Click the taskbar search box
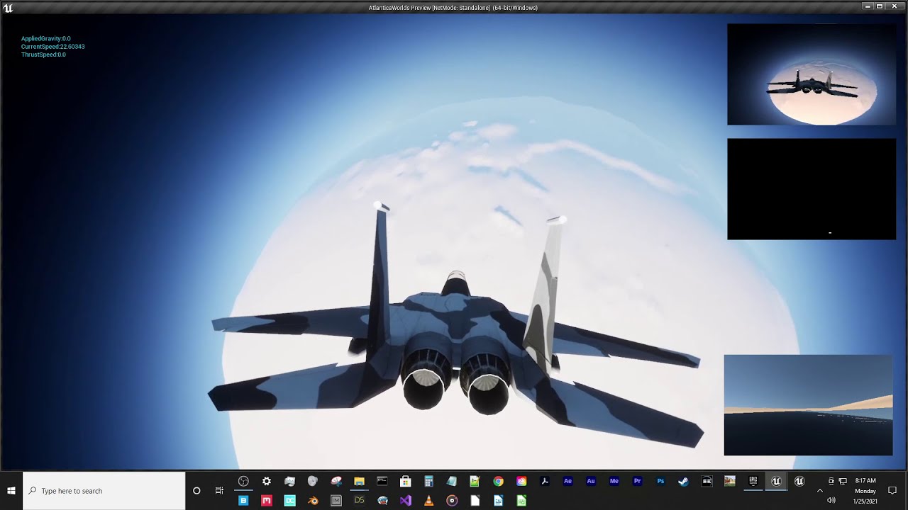The image size is (908, 510). click(x=104, y=491)
